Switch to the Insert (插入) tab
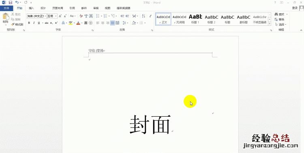The image size is (304, 153). pos(31,8)
